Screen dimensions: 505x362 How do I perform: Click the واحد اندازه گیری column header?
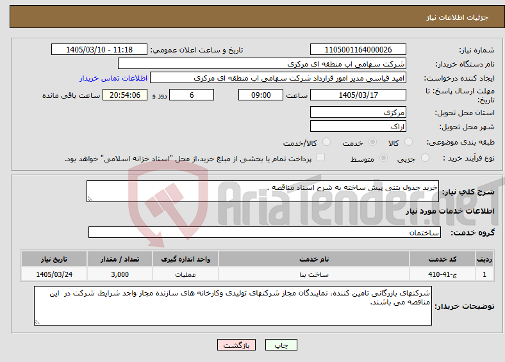(x=185, y=259)
